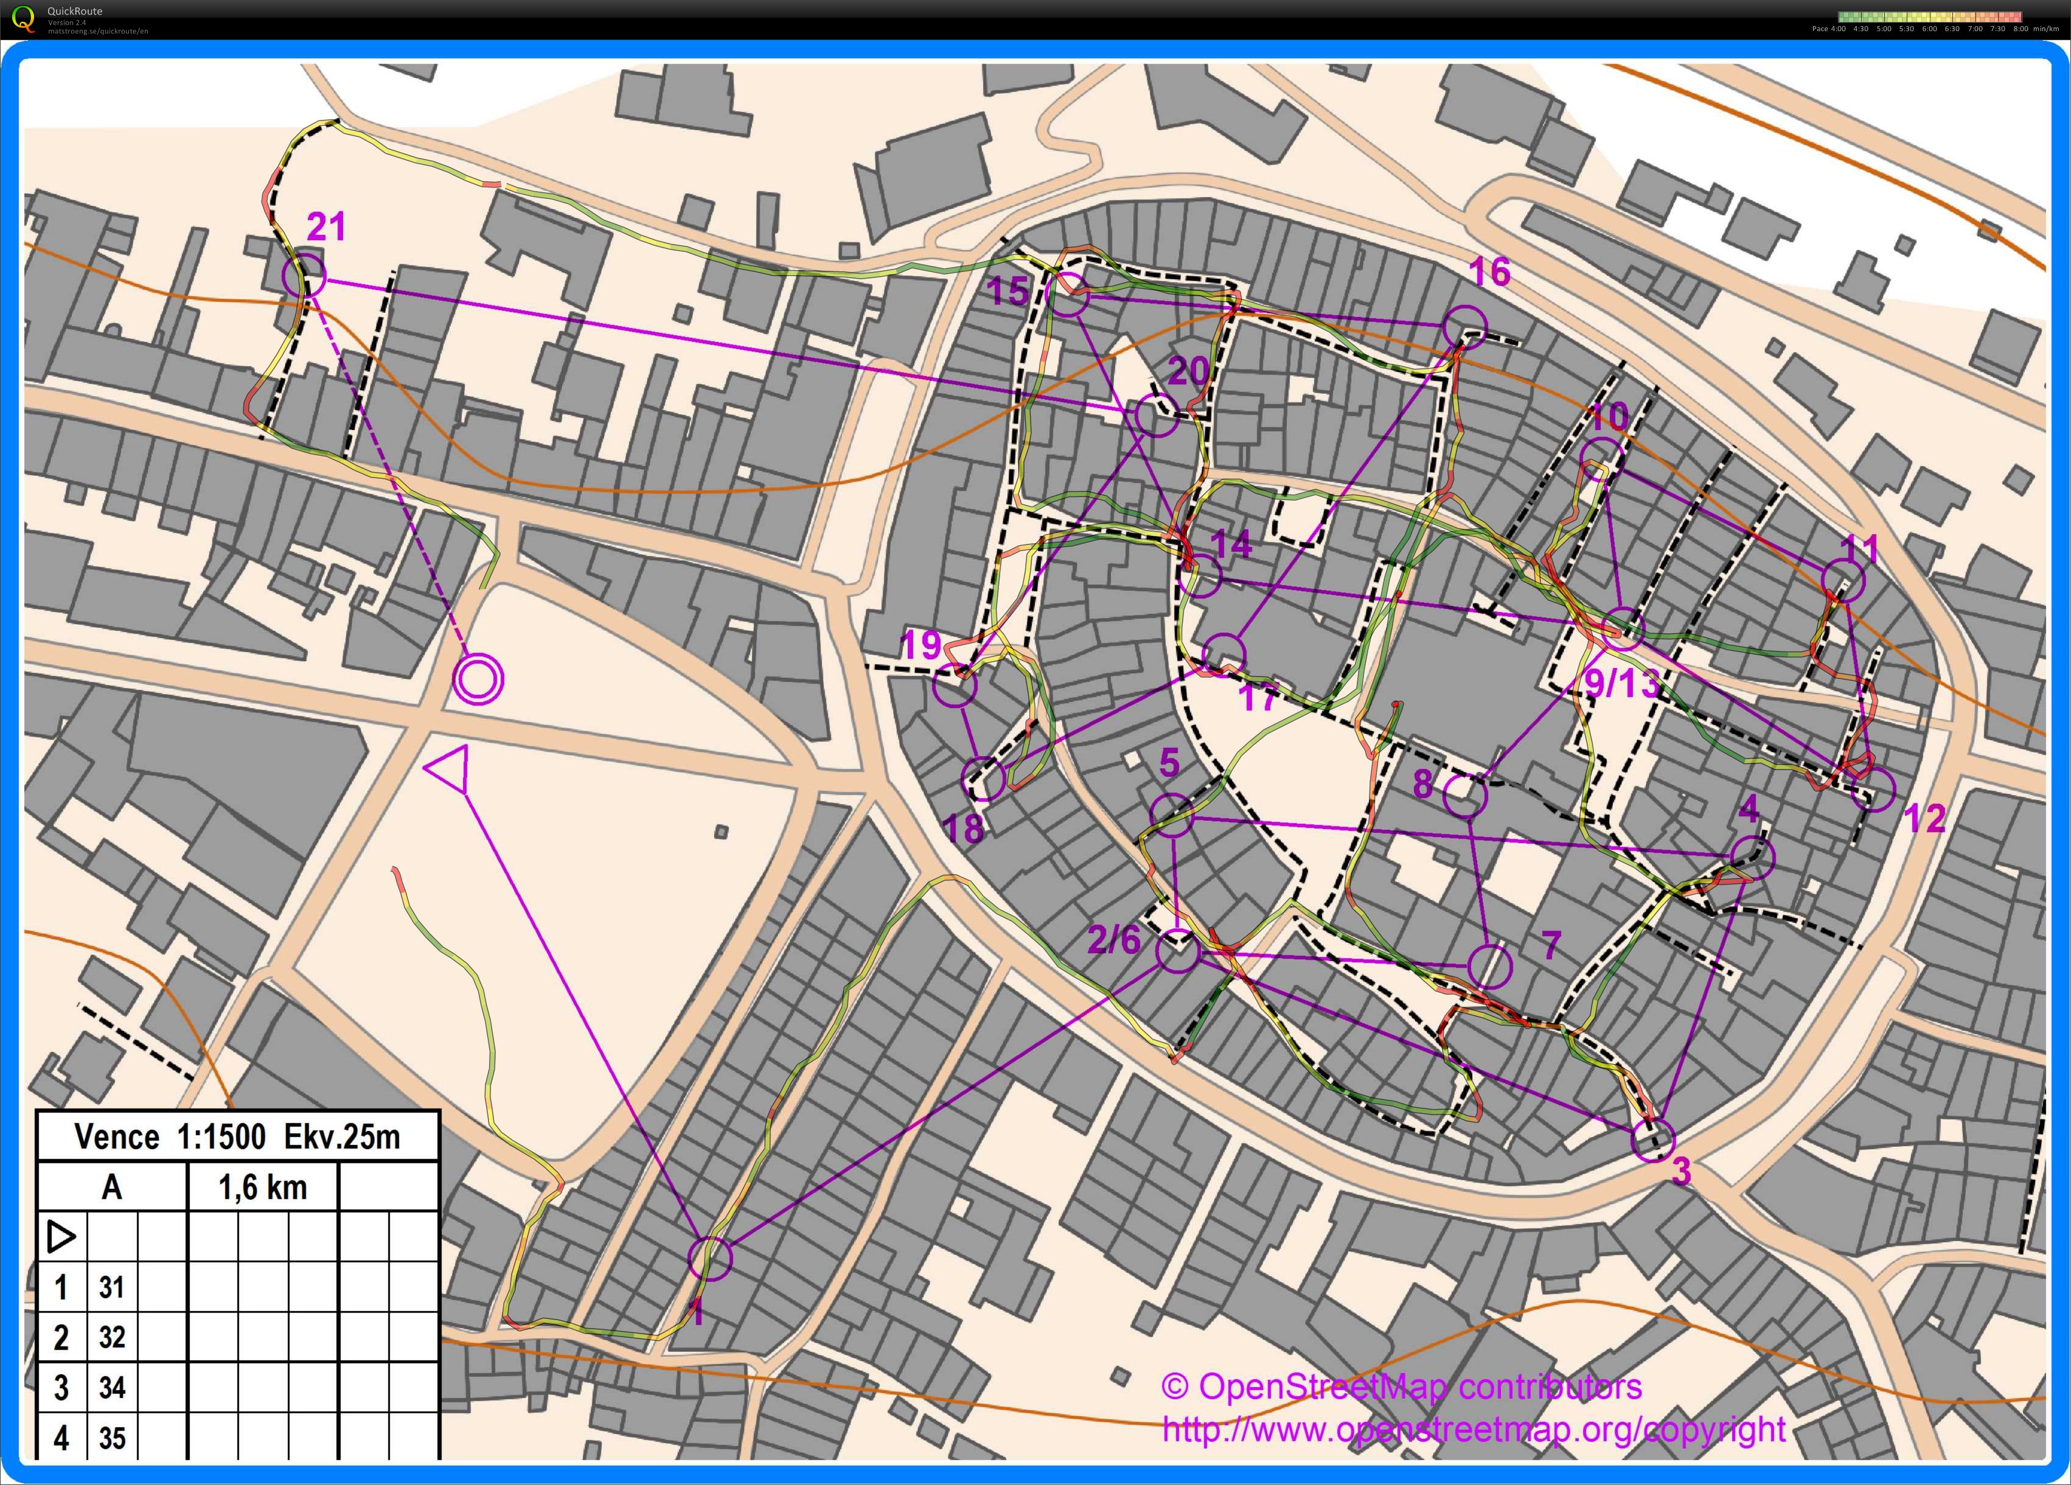Click control circle 12
Image resolution: width=2071 pixels, height=1485 pixels.
point(1873,789)
